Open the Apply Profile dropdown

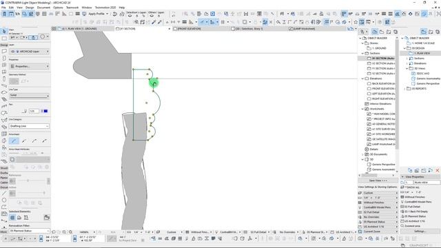tap(98, 14)
